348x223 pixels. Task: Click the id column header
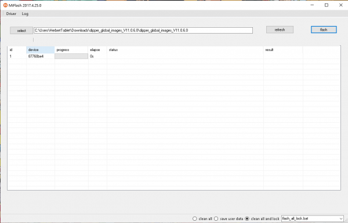(17, 50)
